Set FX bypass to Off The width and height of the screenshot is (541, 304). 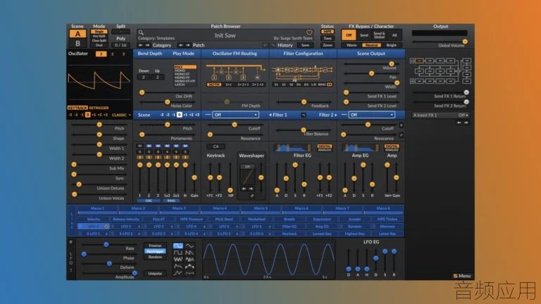click(349, 35)
